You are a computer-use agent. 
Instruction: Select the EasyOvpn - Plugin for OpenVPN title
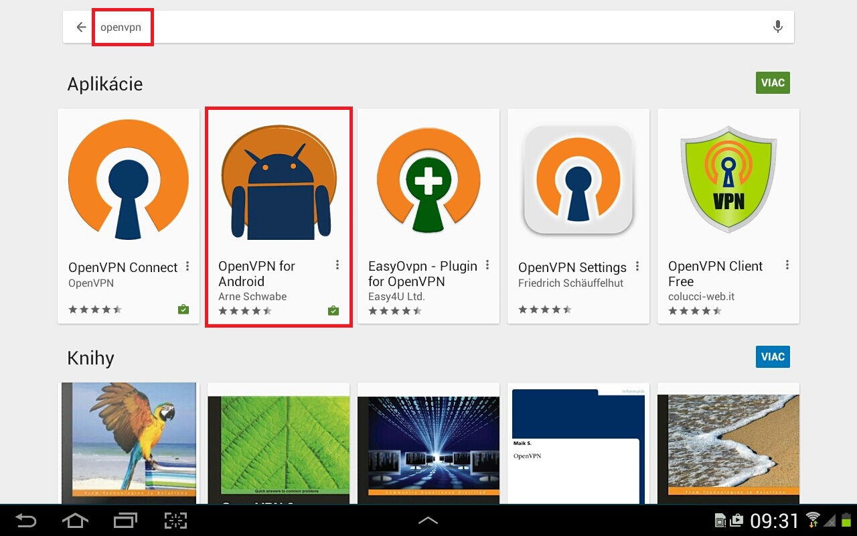(x=422, y=274)
